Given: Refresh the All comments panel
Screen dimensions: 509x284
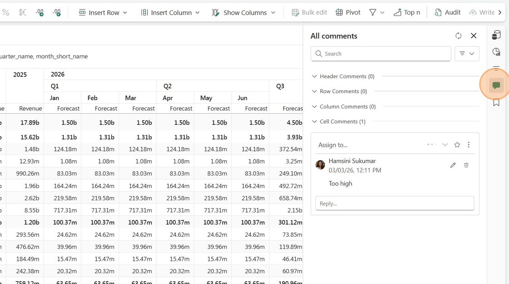Looking at the screenshot, I should (x=459, y=36).
